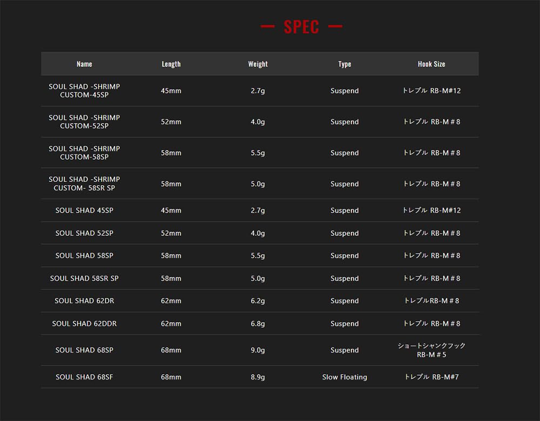The width and height of the screenshot is (540, 421).
Task: Click the "Weight" column header
Action: 258,64
